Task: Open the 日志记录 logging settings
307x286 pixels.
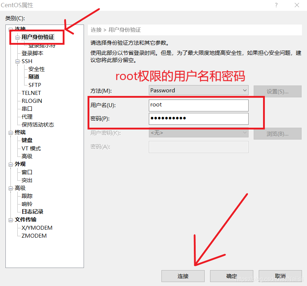Action: point(32,211)
